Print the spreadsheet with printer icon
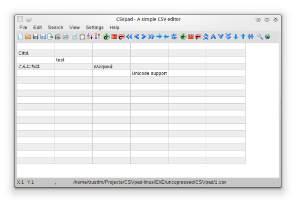296x202 pixels. [66, 36]
